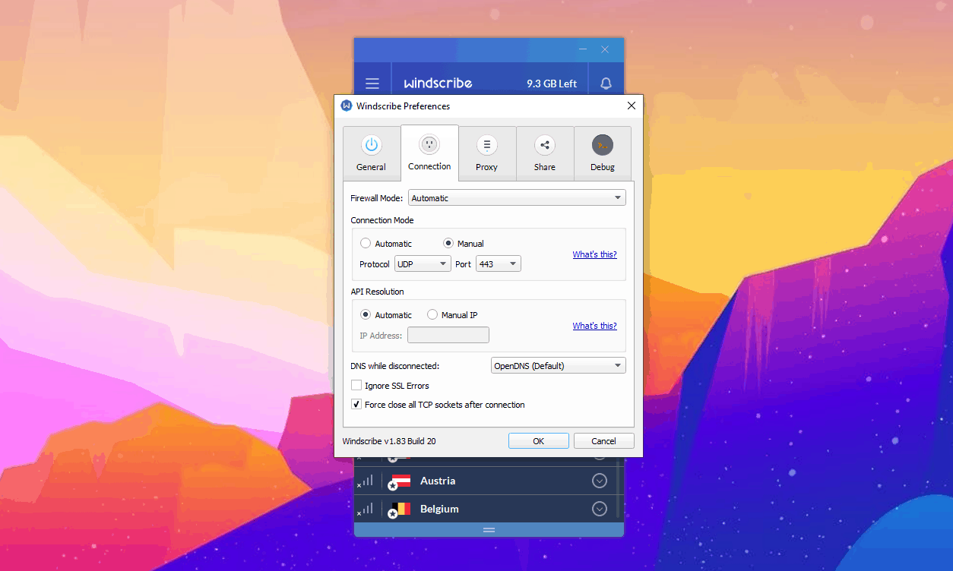Viewport: 953px width, 571px height.
Task: Switch to the Proxy tab
Action: pyautogui.click(x=486, y=153)
